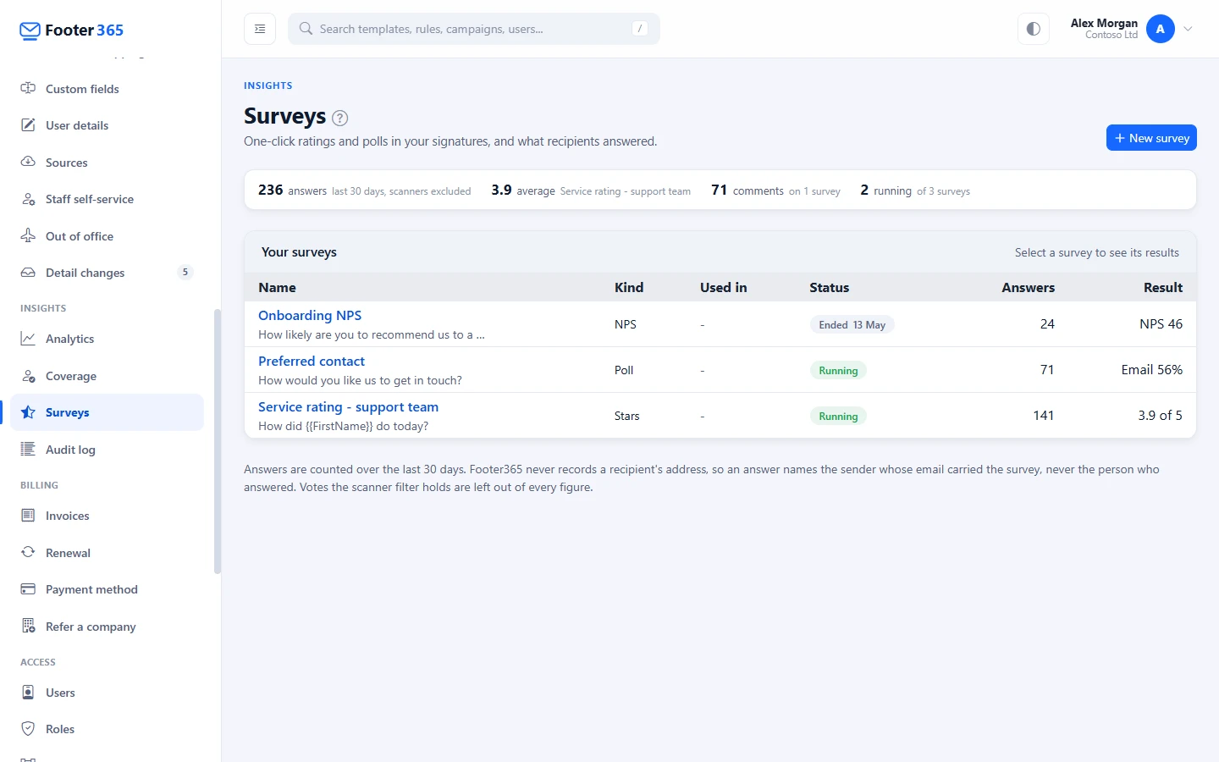
Task: Click the sidebar vertical scrollbar
Action: click(218, 440)
